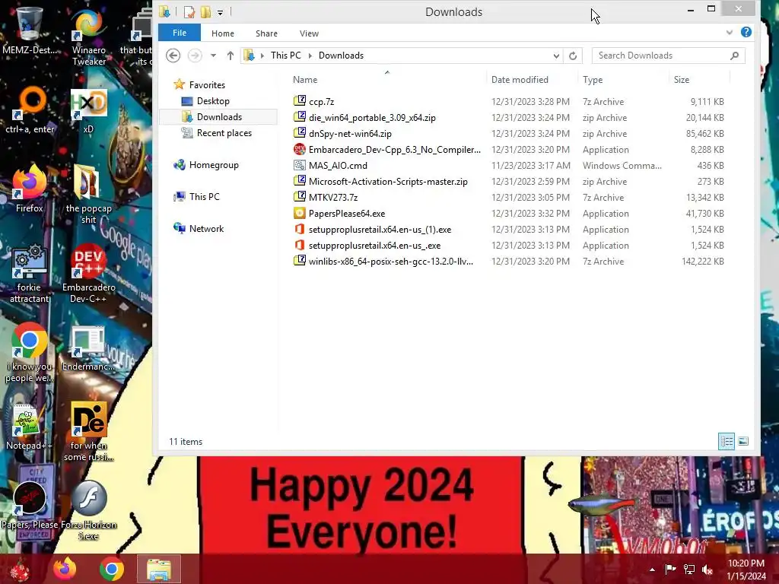Open recent locations dropdown arrow
This screenshot has width=779, height=584.
pos(213,56)
